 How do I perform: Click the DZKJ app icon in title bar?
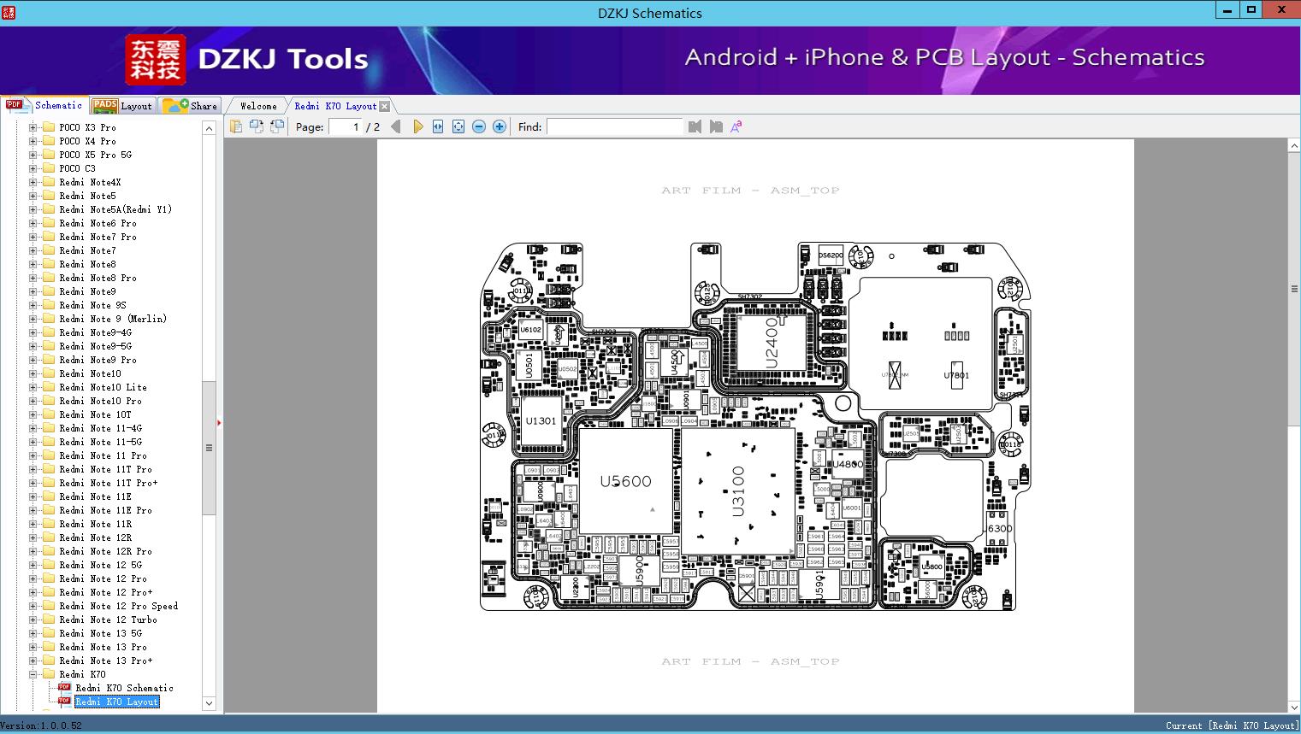pyautogui.click(x=9, y=13)
